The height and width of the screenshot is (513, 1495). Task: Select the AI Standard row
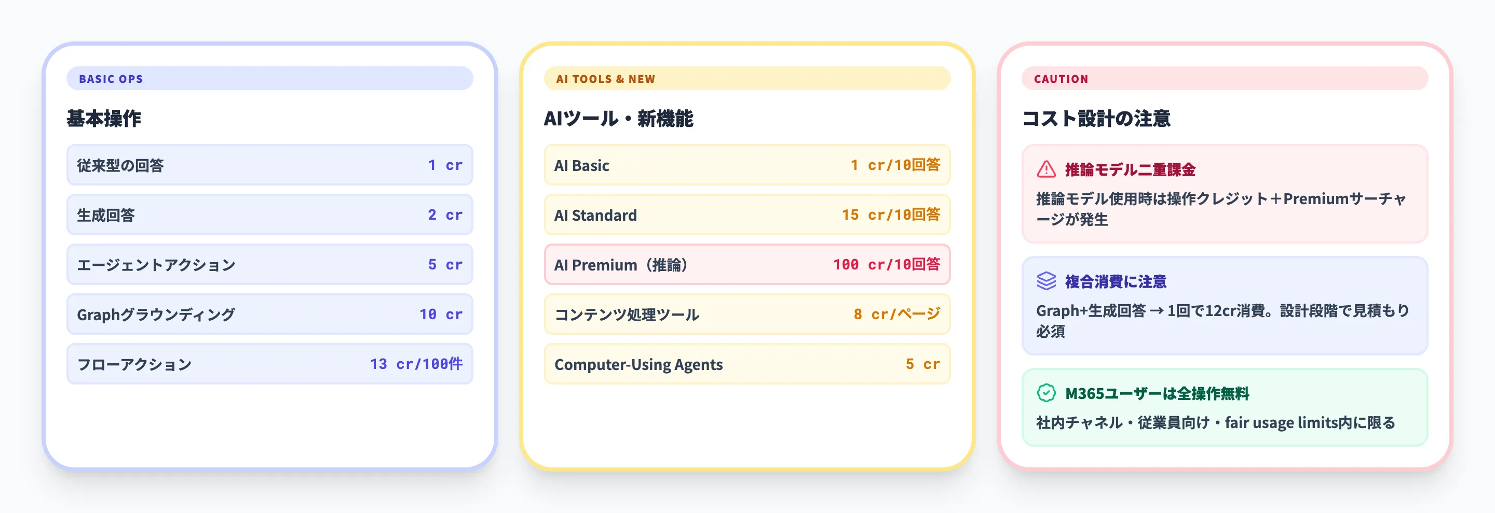746,215
